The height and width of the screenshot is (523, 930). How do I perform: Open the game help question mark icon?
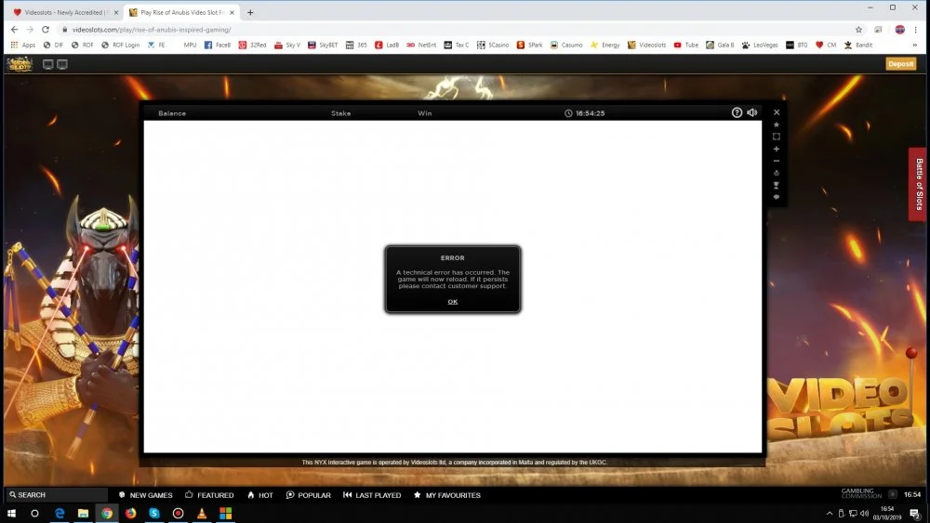click(x=737, y=112)
